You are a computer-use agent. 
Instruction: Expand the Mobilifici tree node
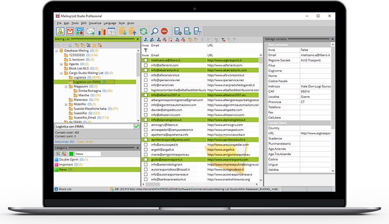[66, 104]
